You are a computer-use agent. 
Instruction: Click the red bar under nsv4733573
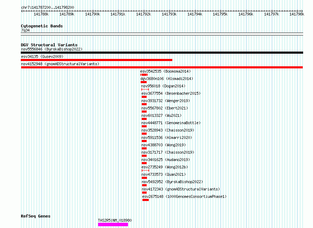point(144,178)
